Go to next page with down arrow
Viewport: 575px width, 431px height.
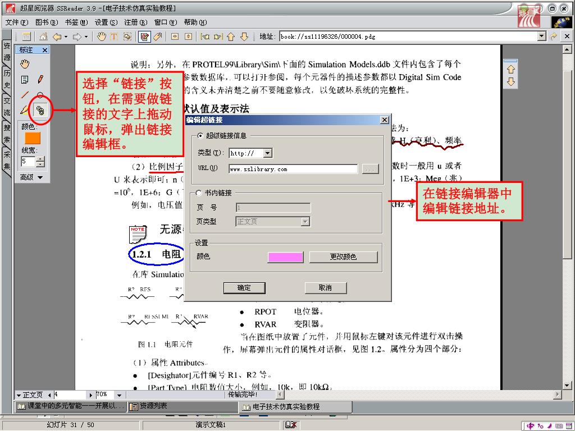(x=244, y=36)
